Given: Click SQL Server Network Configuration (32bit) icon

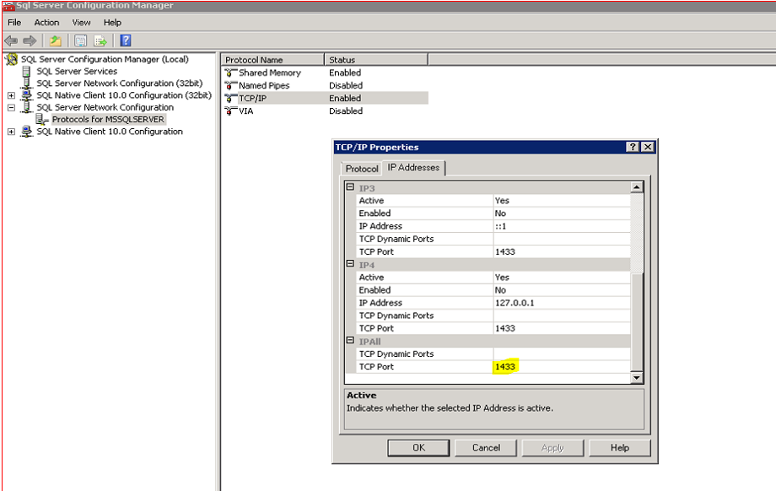Looking at the screenshot, I should point(27,84).
